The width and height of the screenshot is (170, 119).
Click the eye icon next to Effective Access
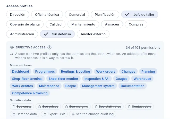click(12, 47)
